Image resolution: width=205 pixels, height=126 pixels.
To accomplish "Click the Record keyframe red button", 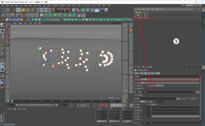I will [x=100, y=105].
